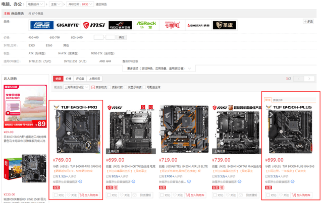Viewport: 323px width, 203px height.
Task: Request arrival notice for MSI MORTAR MAX
Action: 248,195
